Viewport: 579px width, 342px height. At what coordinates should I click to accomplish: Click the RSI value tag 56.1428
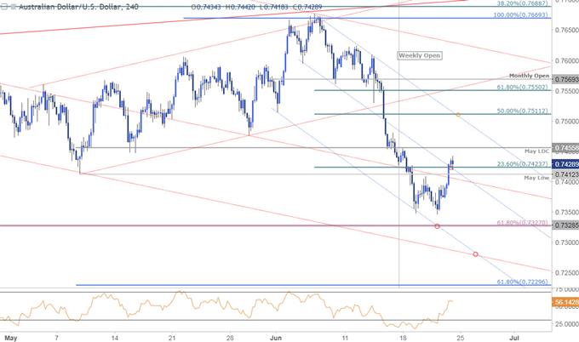pyautogui.click(x=565, y=302)
